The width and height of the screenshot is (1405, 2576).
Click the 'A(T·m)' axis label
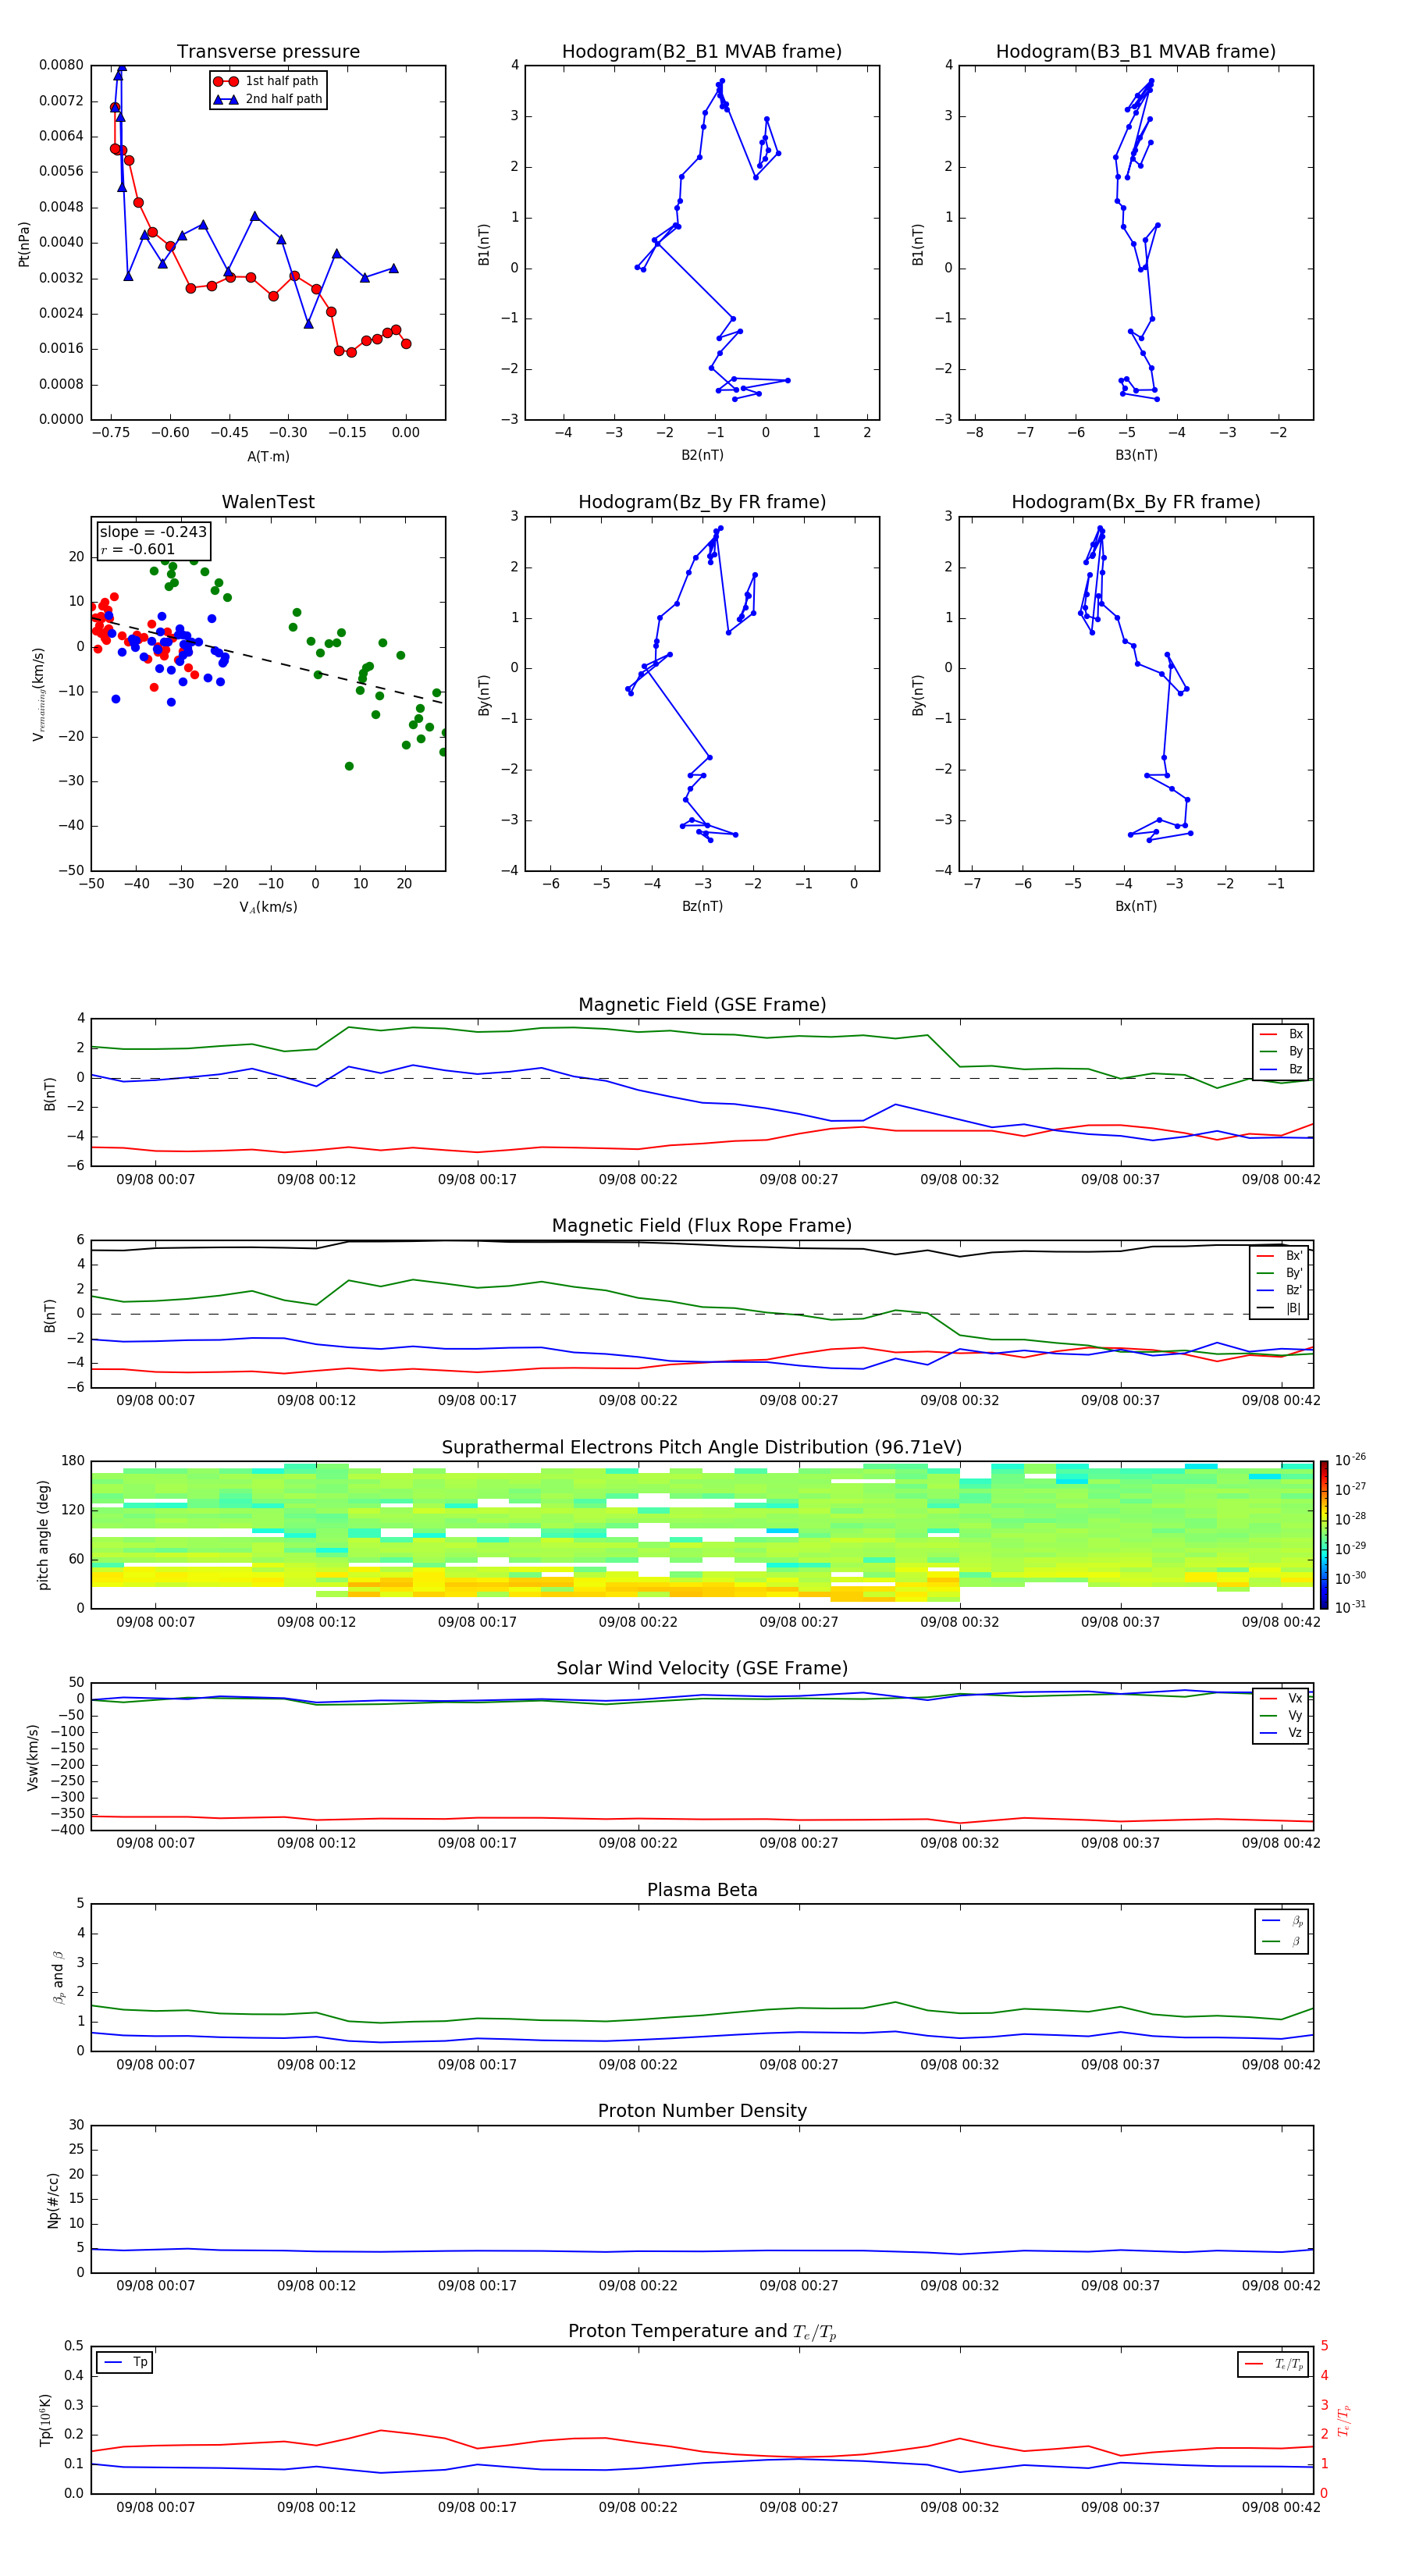pos(268,457)
